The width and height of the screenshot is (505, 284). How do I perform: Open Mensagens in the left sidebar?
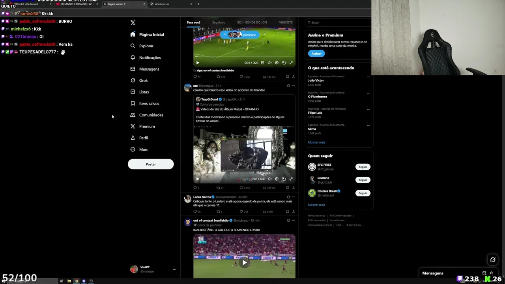(x=145, y=69)
